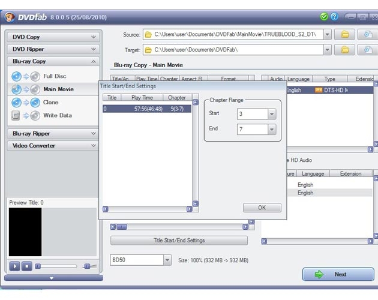Screen dimensions: 378x300
Task: Click the Play Time column header in dialog
Action: pos(142,98)
